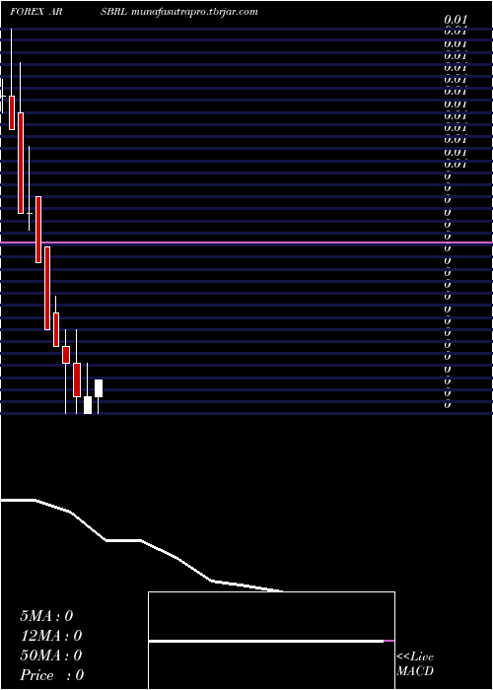This screenshot has height=690, width=493.
Task: Click the tallest red candlestick
Action: point(21,163)
